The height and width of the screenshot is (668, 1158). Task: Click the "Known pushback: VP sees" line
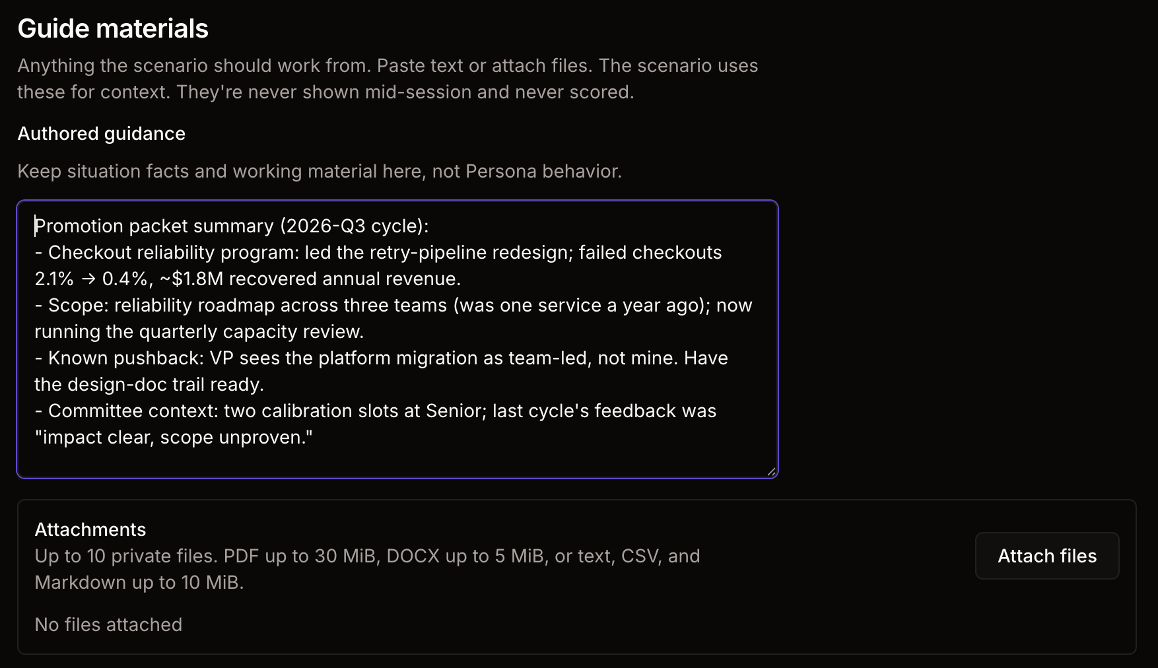[382, 358]
